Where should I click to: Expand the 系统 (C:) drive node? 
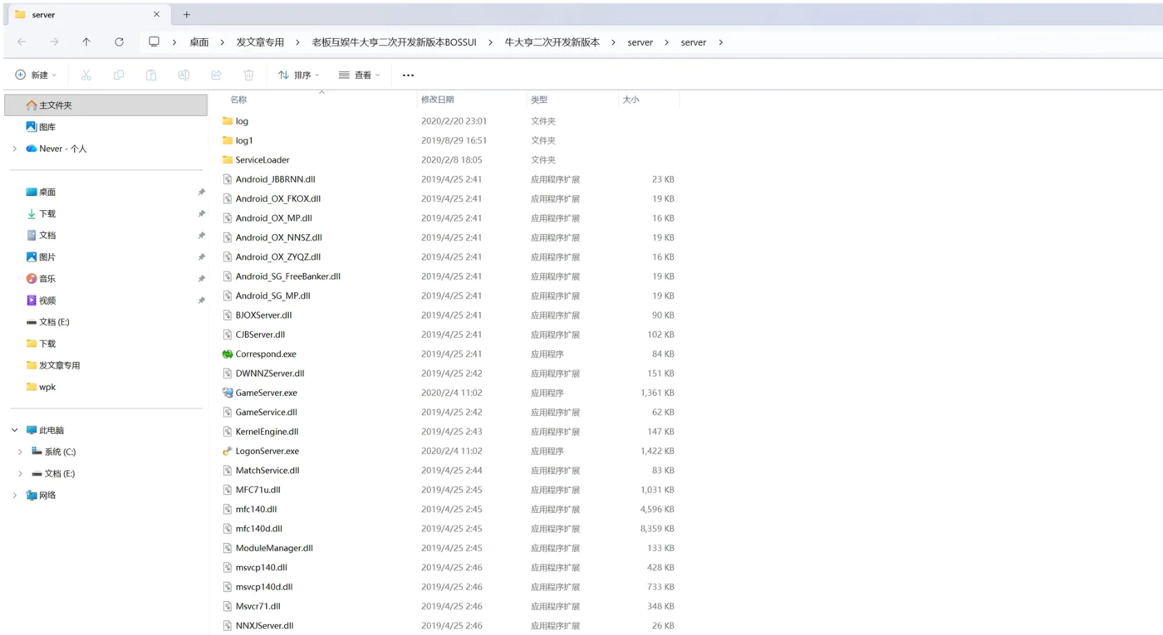coord(20,452)
